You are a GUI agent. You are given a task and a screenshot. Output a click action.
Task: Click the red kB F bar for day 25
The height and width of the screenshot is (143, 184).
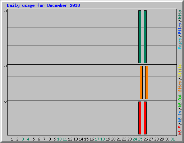click(x=140, y=118)
